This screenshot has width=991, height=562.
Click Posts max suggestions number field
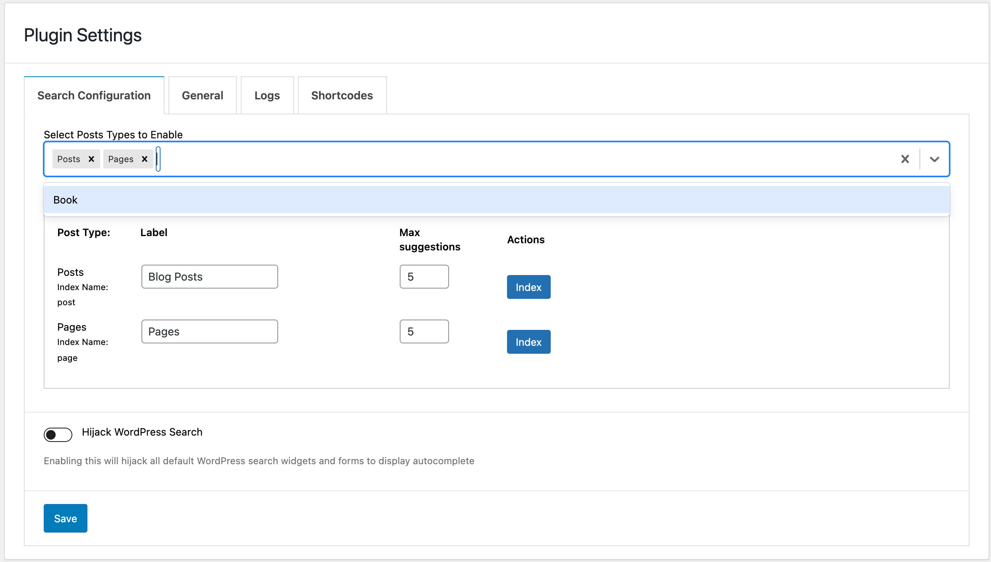[424, 277]
